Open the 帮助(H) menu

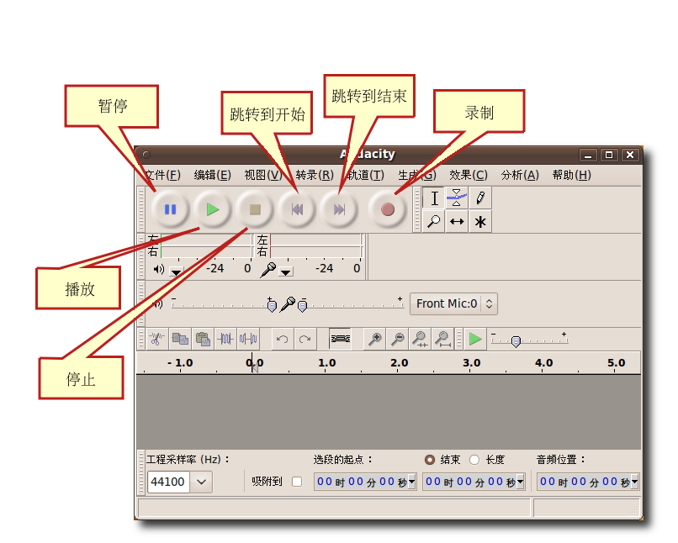[x=572, y=175]
